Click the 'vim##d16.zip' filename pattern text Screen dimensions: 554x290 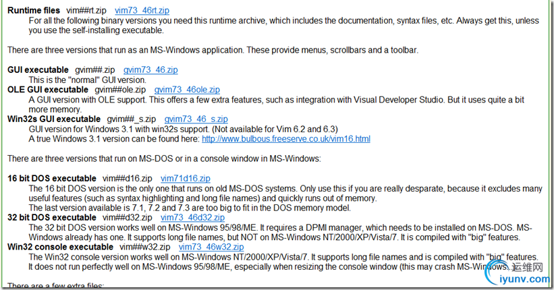point(127,178)
